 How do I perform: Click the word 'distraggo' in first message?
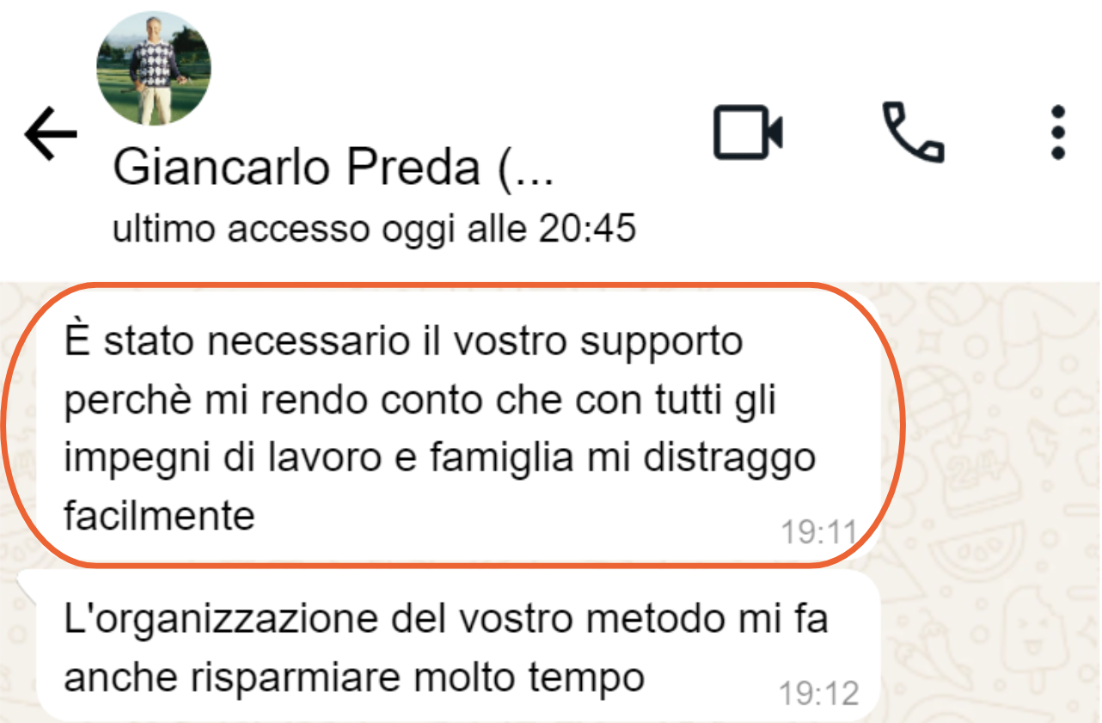point(729,458)
